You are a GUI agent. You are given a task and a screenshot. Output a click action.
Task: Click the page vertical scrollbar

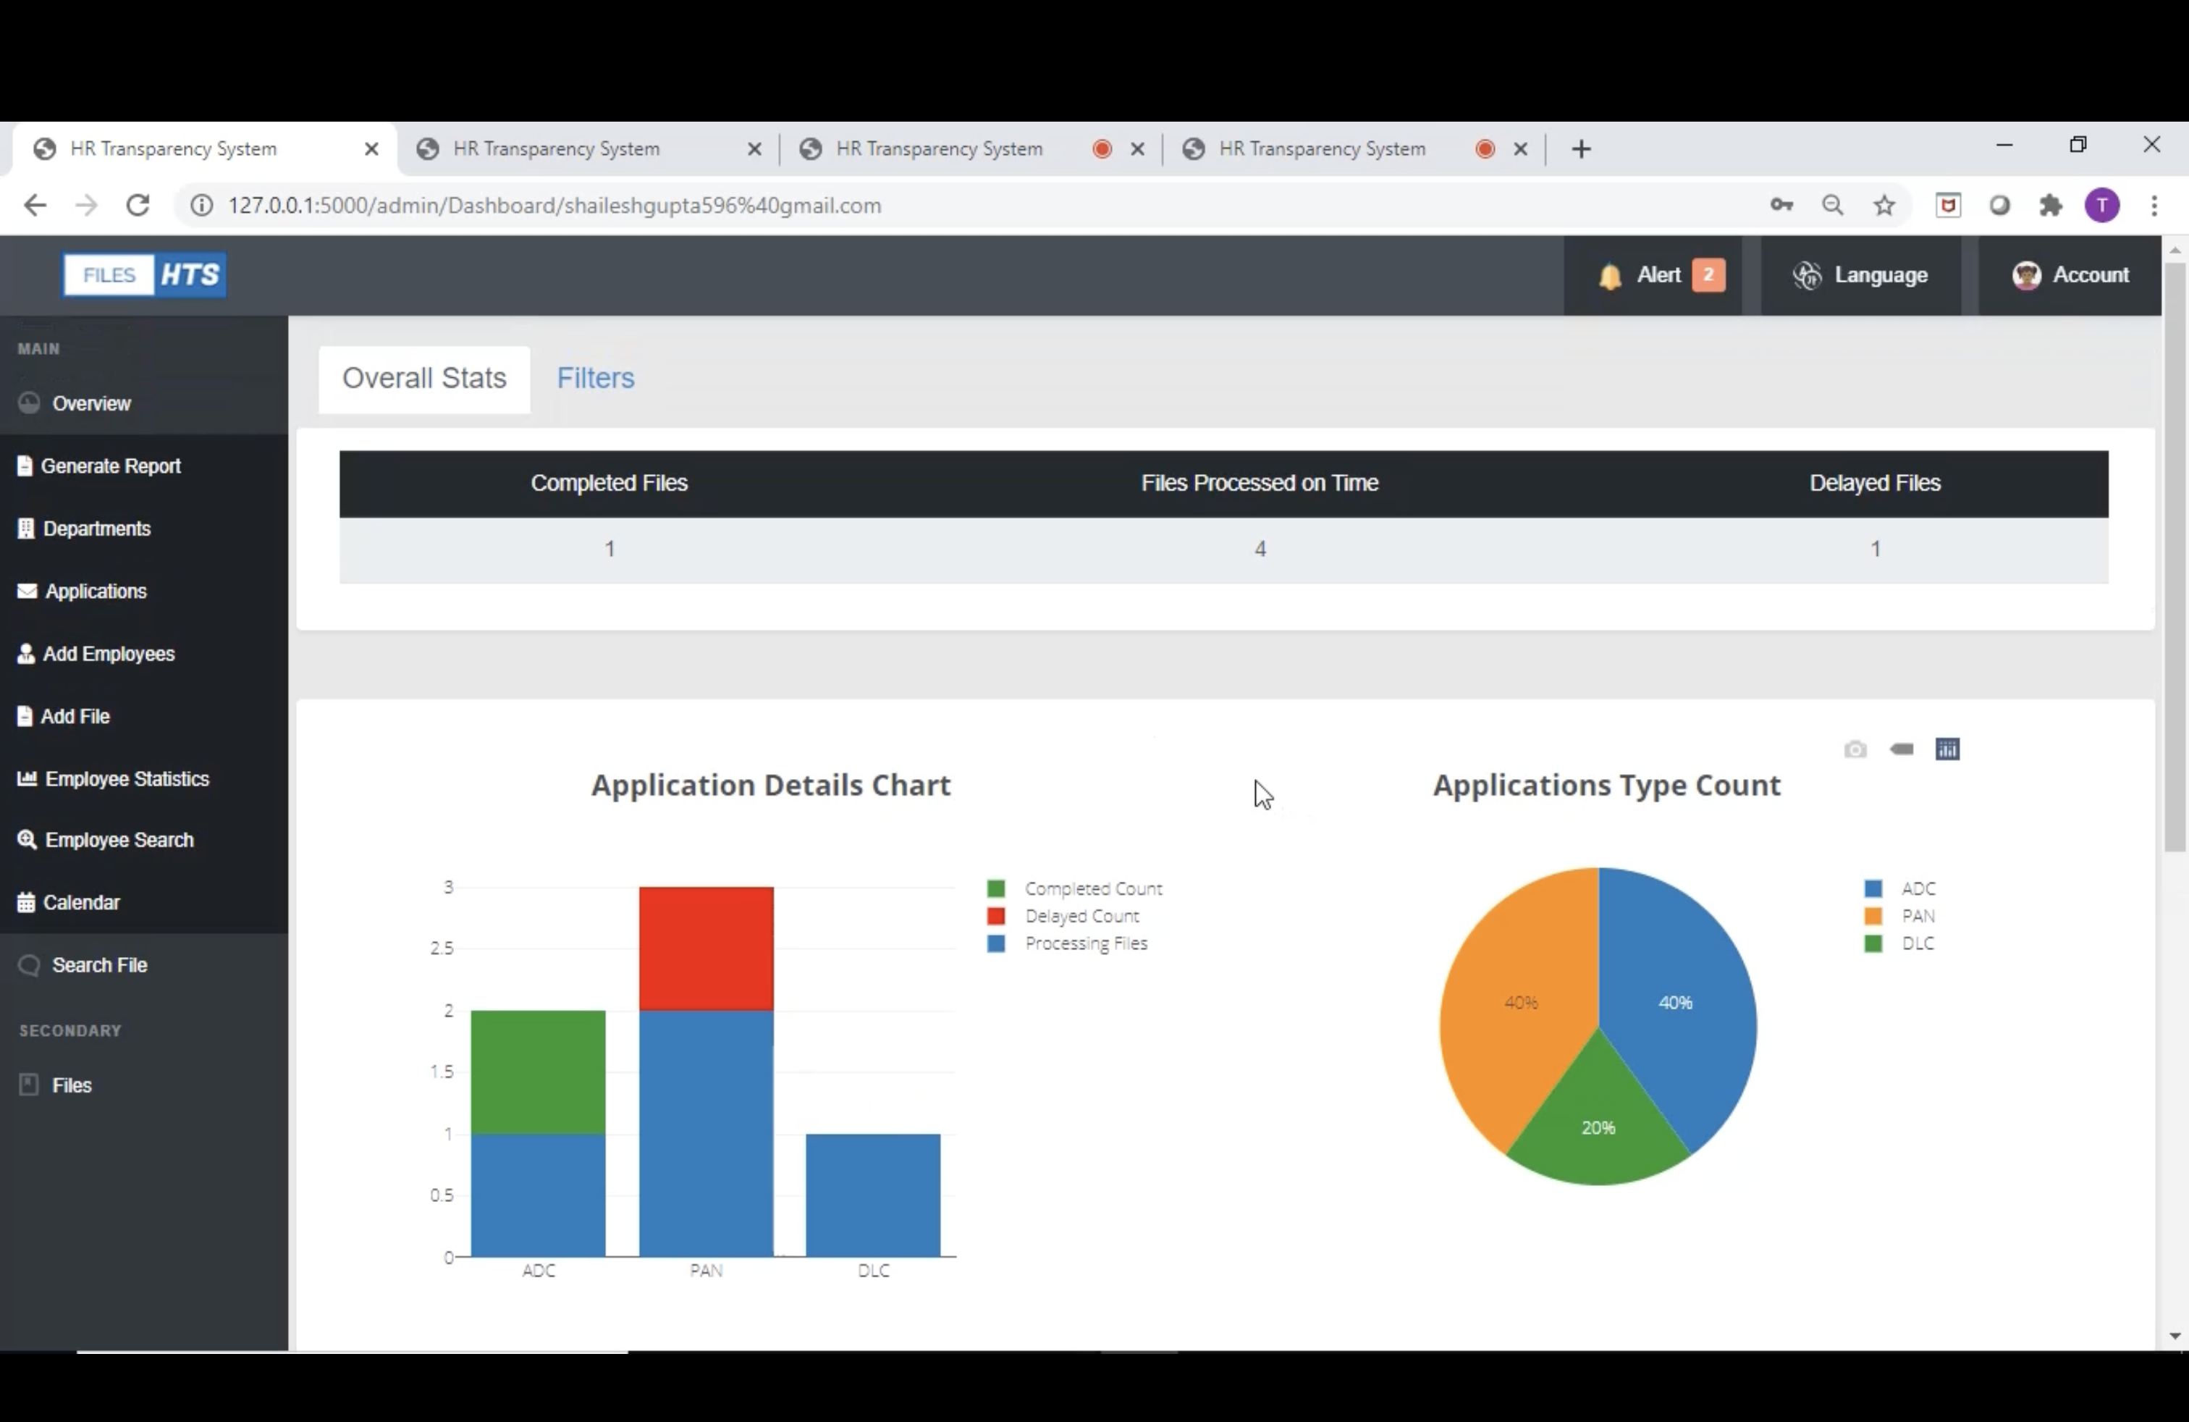click(2175, 558)
